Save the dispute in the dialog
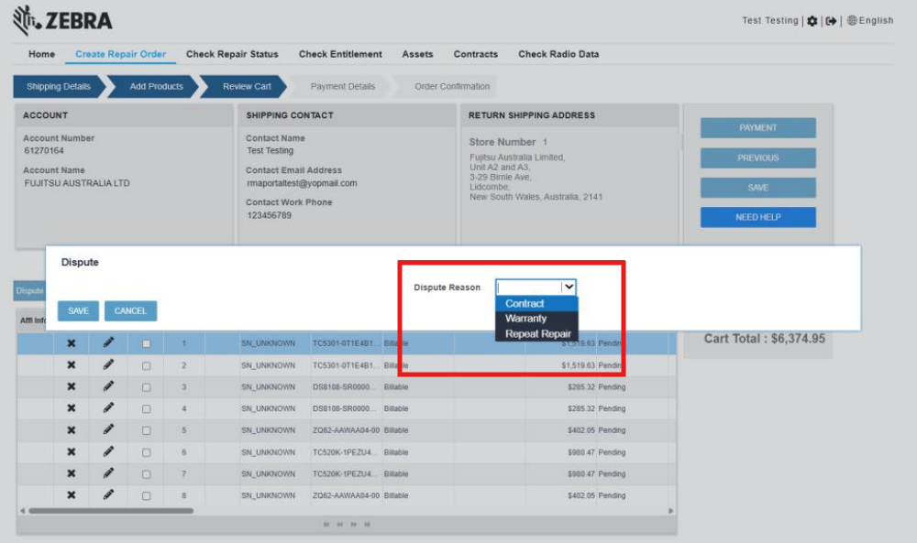Viewport: 917px width, 543px height. click(78, 311)
